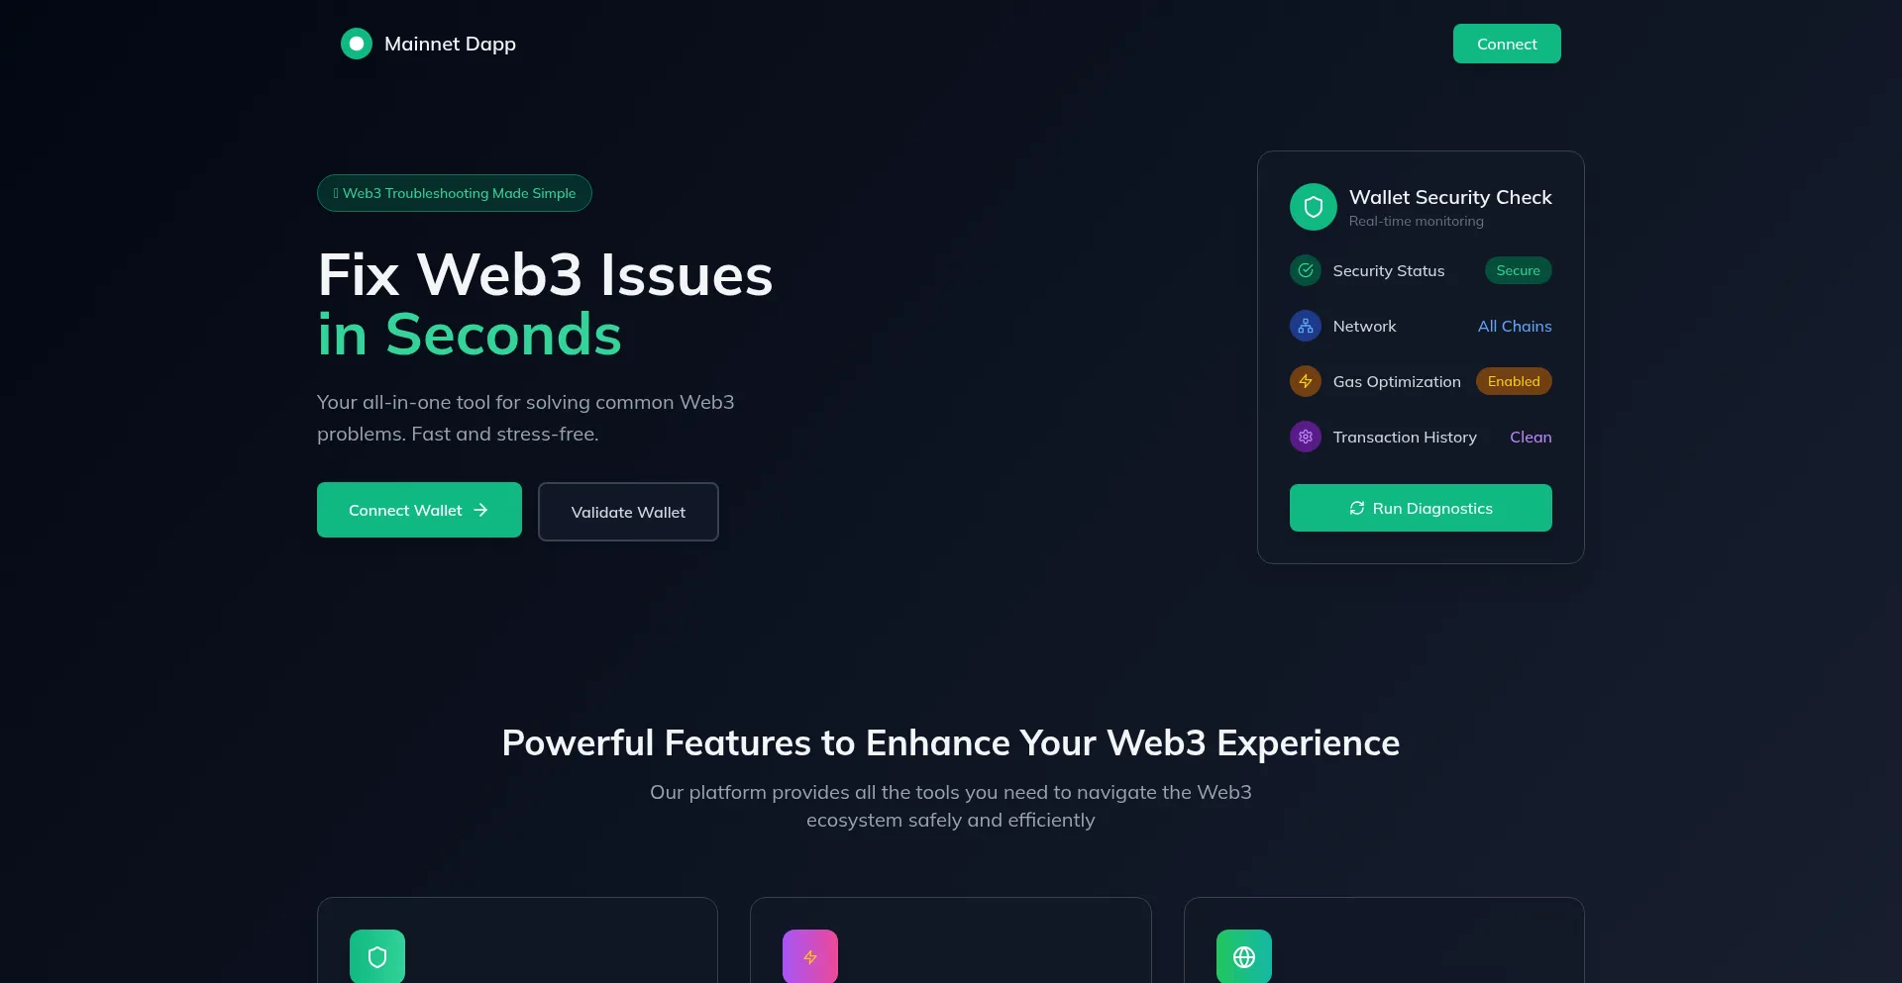
Task: Click the Web3 Troubleshooting Made Simple pill
Action: tap(455, 193)
